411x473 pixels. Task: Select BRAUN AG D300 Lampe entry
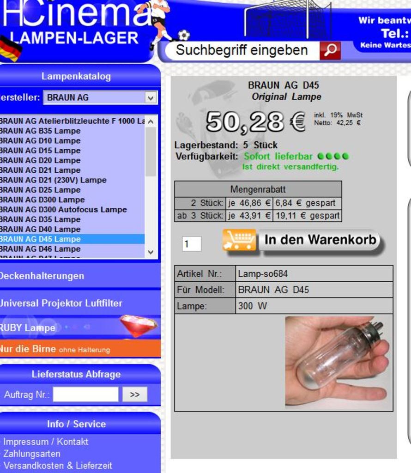coord(73,200)
